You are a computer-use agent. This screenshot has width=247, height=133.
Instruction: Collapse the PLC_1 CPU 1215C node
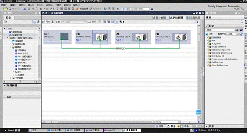[8, 38]
